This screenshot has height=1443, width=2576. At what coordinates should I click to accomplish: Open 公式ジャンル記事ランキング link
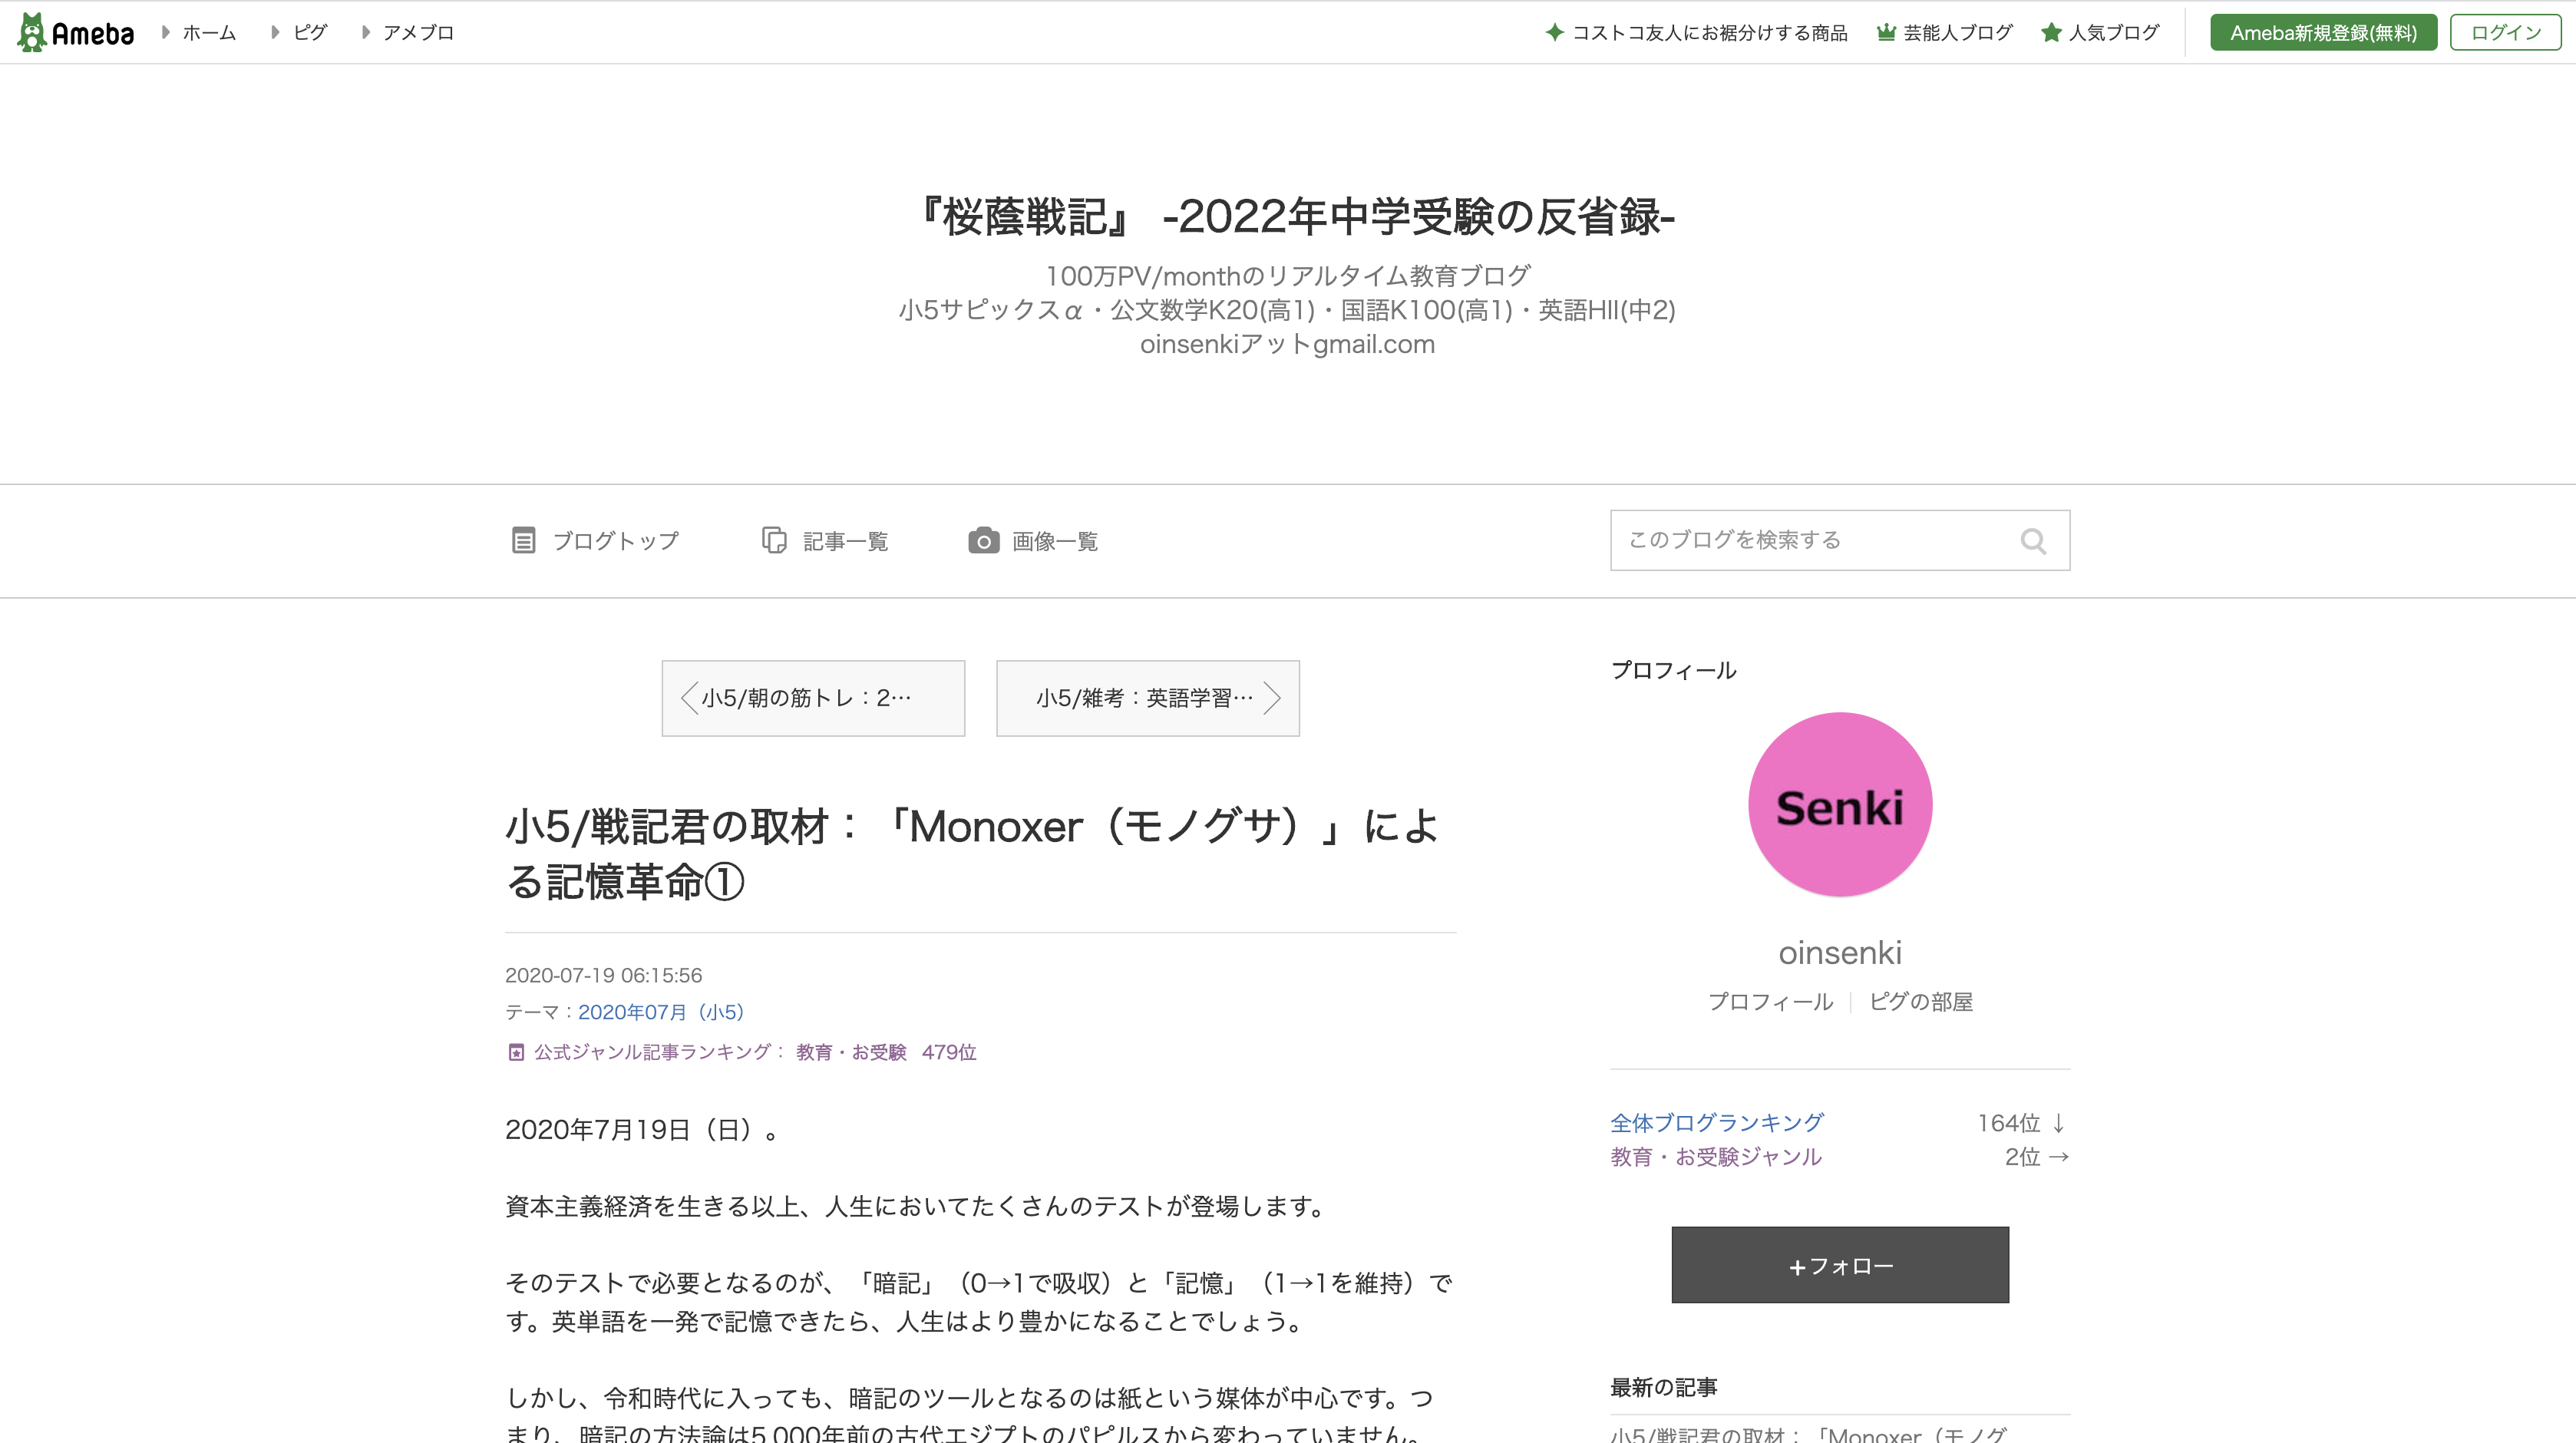click(x=660, y=1052)
